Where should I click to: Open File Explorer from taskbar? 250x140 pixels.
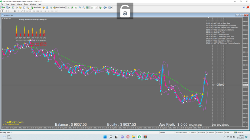click(x=134, y=137)
